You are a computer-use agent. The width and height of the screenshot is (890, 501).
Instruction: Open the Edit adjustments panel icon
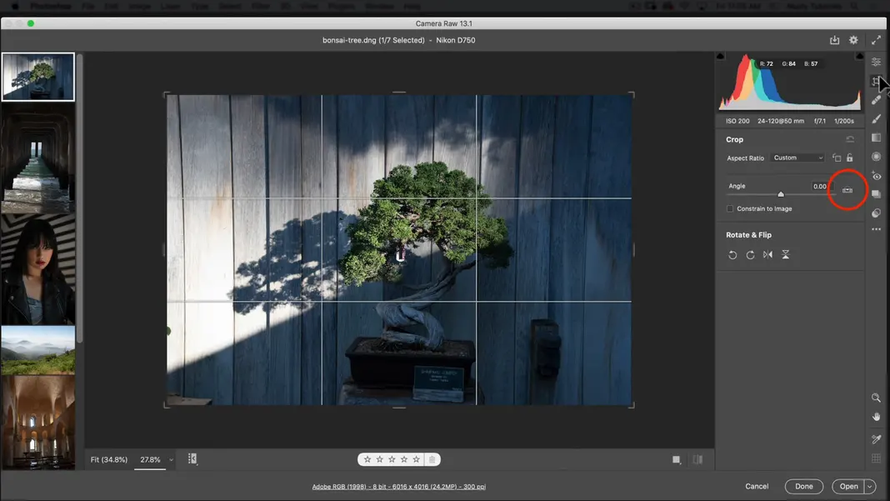876,62
